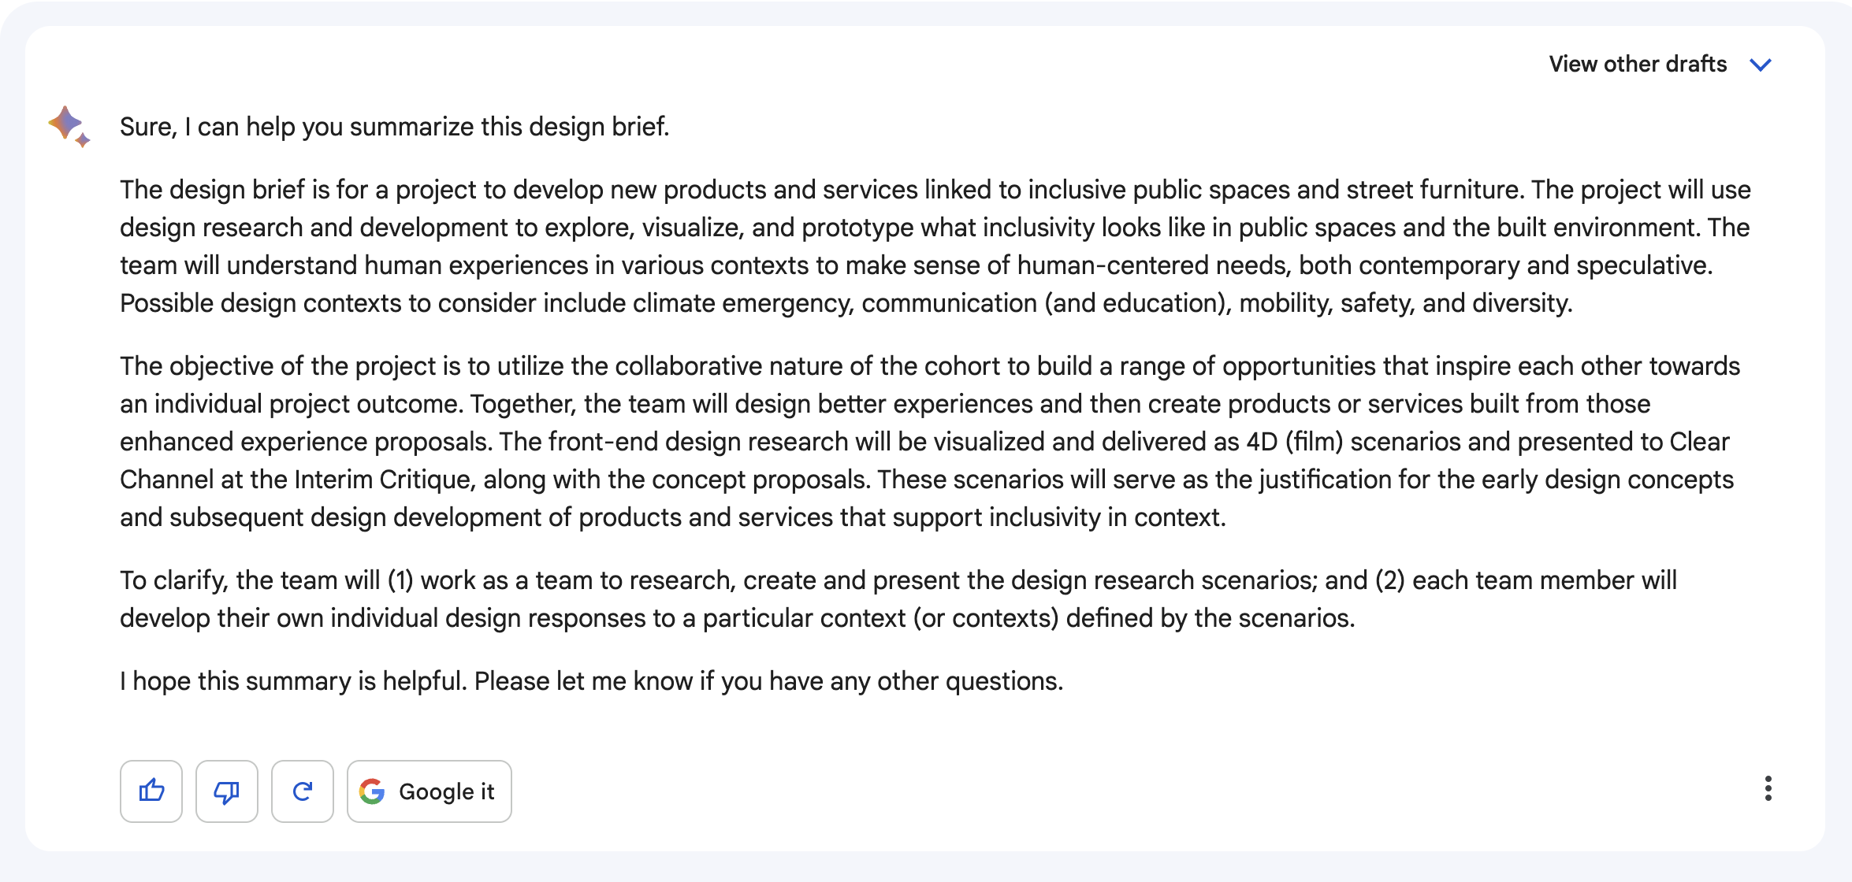Click the paragraph beginning 'The design brief is for'
This screenshot has height=882, width=1852.
click(935, 246)
